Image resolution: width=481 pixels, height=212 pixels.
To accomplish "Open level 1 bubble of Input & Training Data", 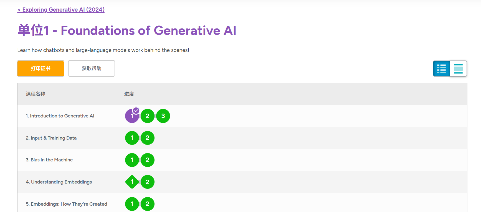I will click(132, 138).
